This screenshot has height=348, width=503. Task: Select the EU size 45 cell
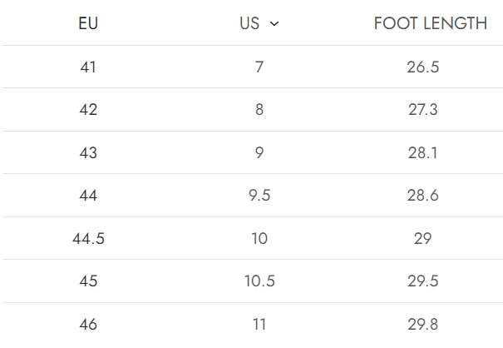[88, 281]
